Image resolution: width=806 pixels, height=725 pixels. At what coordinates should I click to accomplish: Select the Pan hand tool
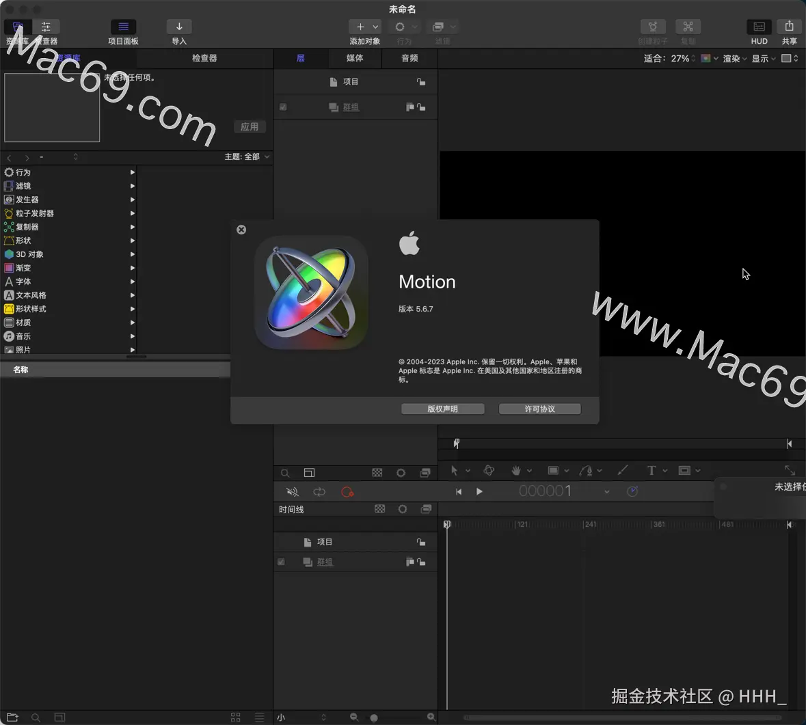(x=515, y=470)
